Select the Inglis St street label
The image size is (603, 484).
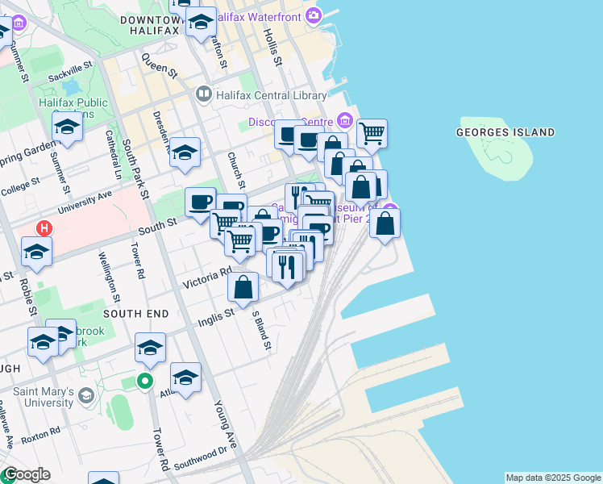216,318
